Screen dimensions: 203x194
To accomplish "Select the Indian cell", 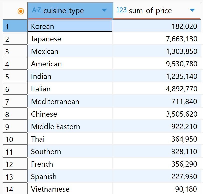I will point(70,76).
